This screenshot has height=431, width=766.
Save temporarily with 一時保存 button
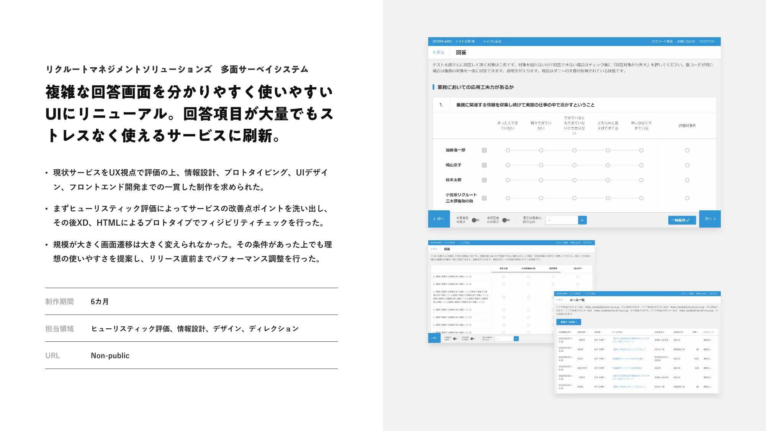[682, 220]
